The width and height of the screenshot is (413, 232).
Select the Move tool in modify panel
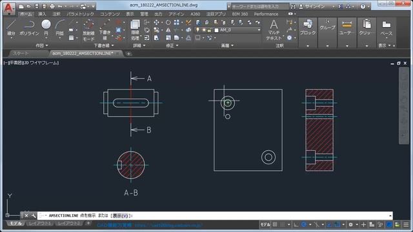(x=156, y=23)
